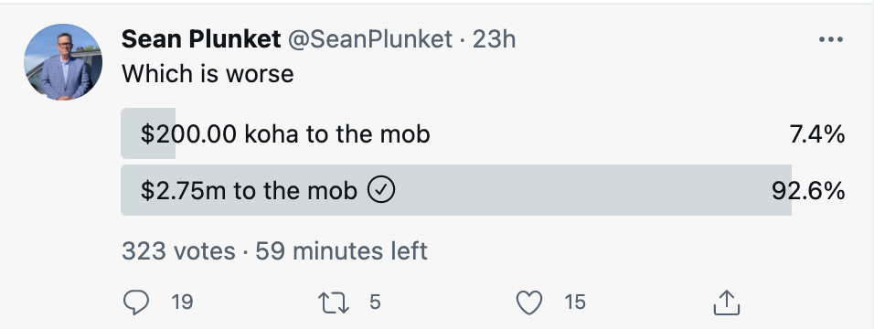
Task: Click the 19 replies count
Action: (182, 302)
